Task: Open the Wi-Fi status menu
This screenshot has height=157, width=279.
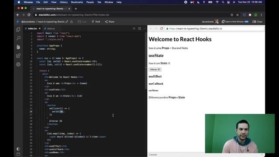Action: [217, 2]
